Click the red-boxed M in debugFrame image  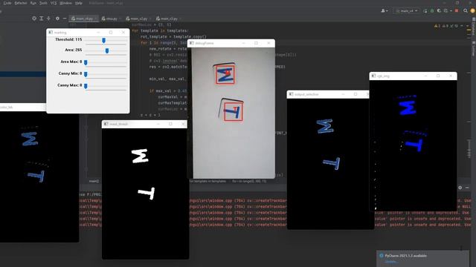tap(225, 74)
